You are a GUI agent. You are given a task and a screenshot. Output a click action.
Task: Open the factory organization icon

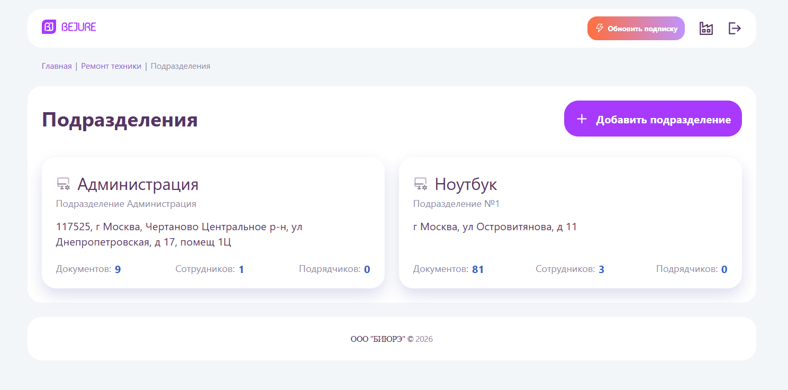click(x=706, y=29)
